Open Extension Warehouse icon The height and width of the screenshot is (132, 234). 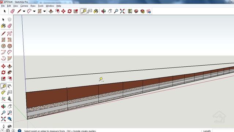(142, 11)
